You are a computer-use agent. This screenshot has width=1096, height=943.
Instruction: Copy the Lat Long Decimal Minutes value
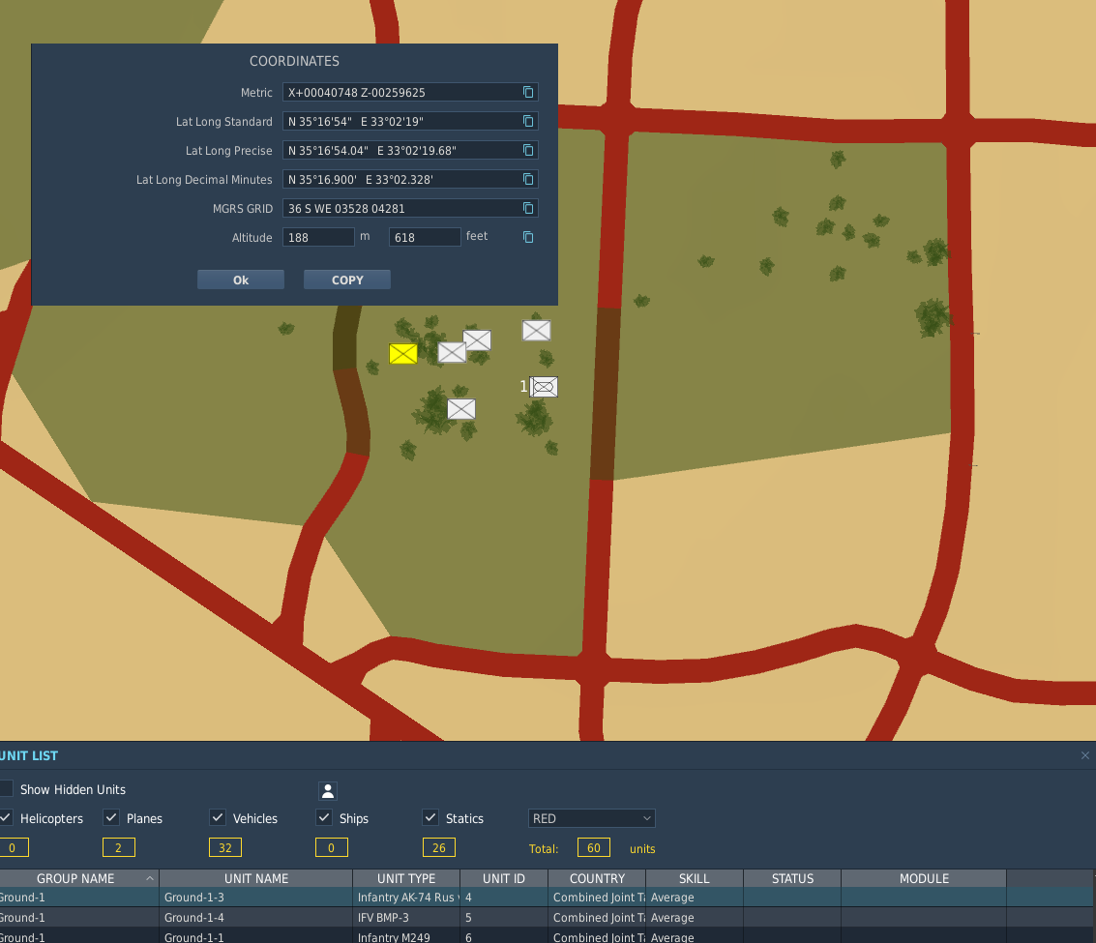point(528,180)
